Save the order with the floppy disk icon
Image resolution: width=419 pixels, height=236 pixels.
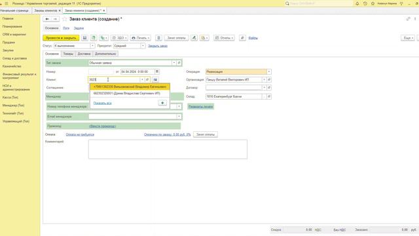84,38
